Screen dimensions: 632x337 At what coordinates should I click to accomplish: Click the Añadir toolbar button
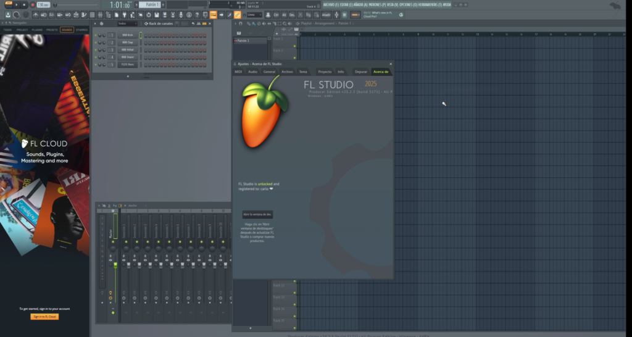tap(326, 15)
